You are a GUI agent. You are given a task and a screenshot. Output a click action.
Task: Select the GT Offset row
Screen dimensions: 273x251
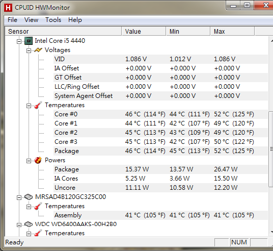coord(160,78)
